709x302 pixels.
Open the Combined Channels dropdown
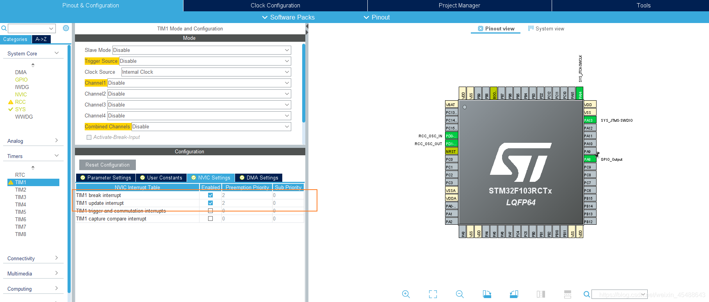pyautogui.click(x=211, y=126)
